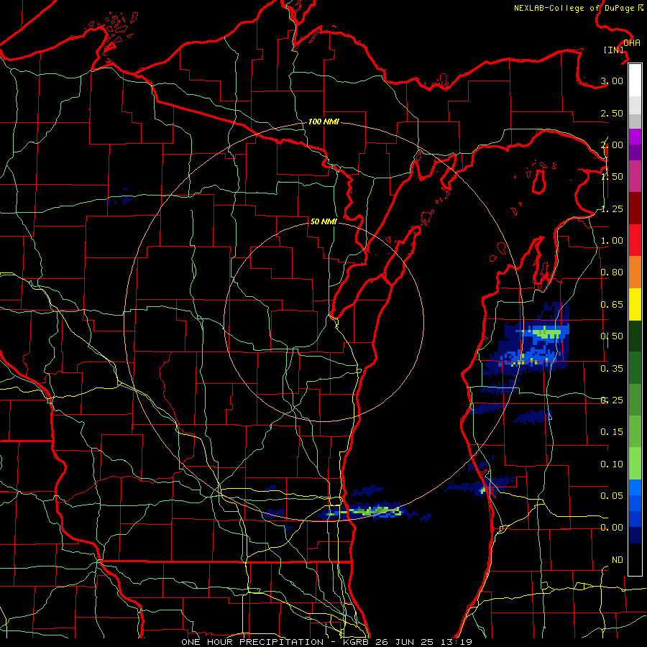Click the yellow 0.65 legend swatch
The width and height of the screenshot is (647, 647).
(635, 304)
